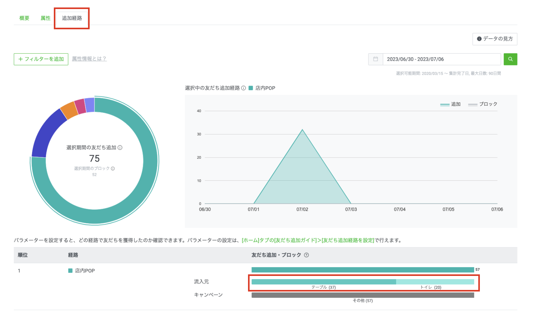Viewport: 534px width, 327px height.
Task: Click the 店内POP teal legend swatch above chart
Action: pos(251,88)
